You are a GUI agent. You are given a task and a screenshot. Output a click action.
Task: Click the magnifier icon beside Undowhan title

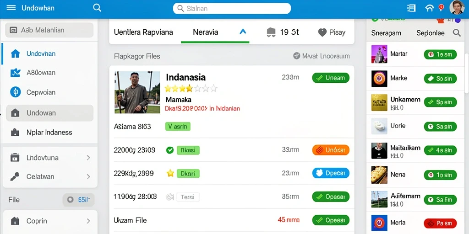(97, 7)
